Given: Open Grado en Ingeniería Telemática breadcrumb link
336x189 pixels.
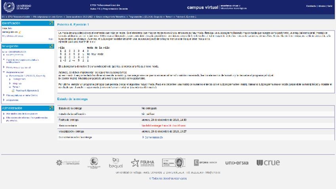Looking at the screenshot, I should click(111, 17).
